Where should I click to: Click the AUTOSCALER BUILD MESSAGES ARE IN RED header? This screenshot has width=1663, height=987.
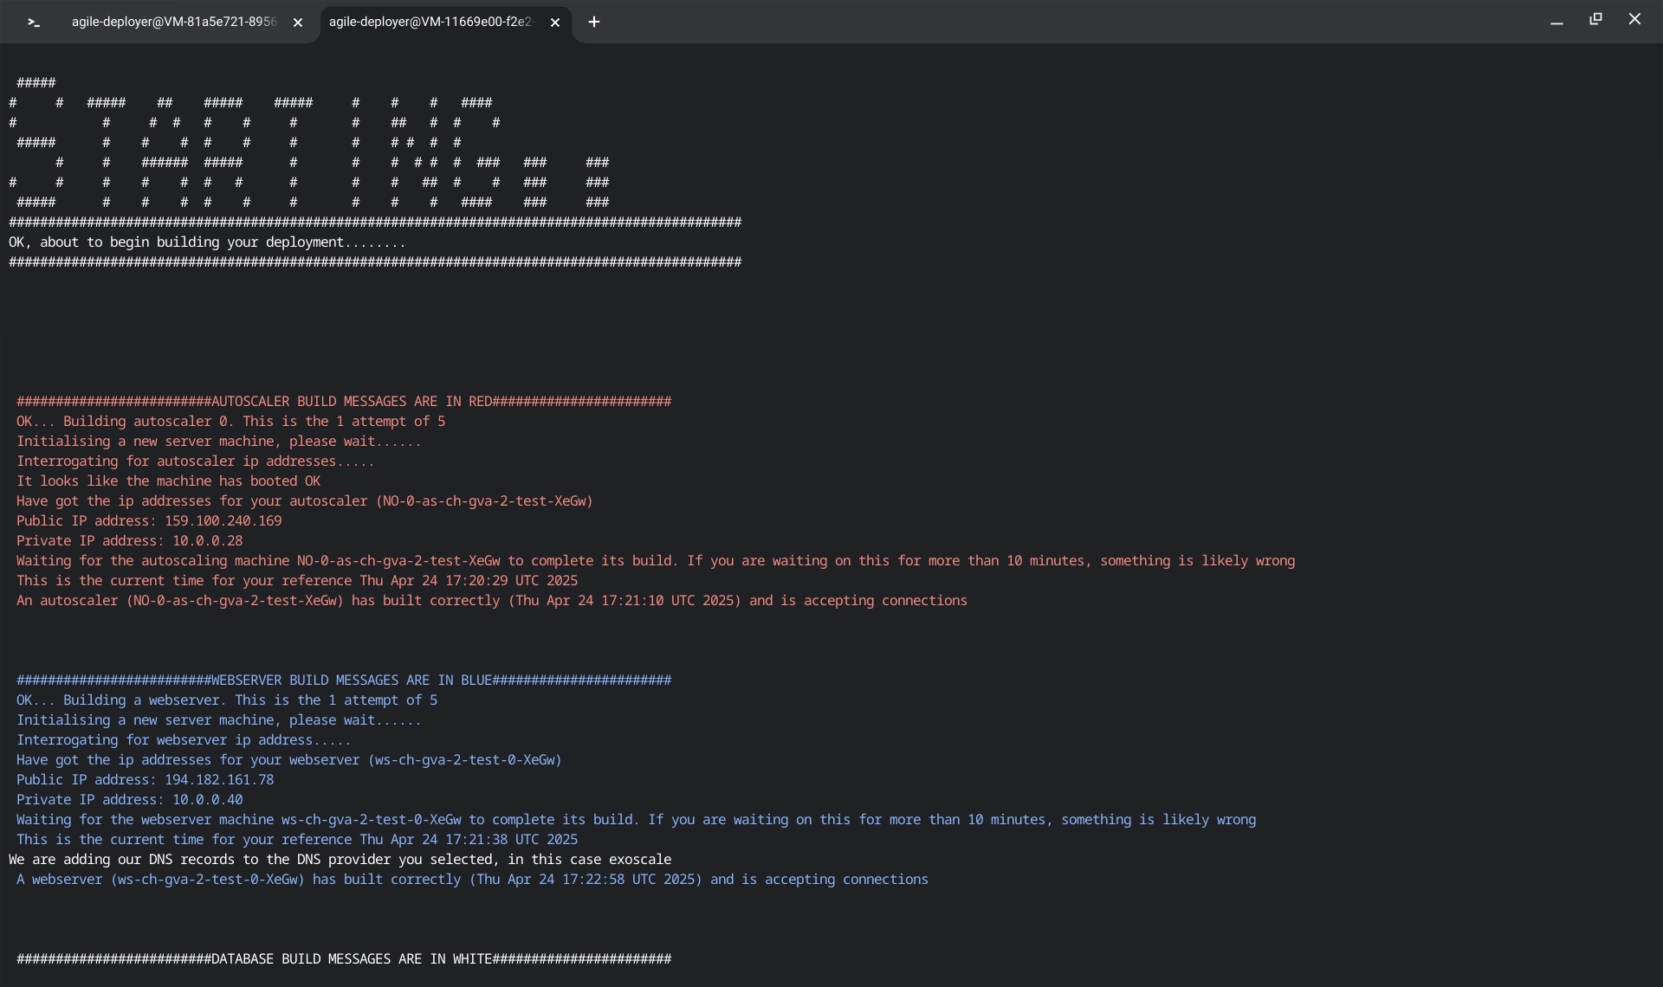tap(344, 402)
